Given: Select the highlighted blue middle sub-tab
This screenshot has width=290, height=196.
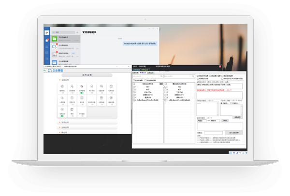Looking at the screenshot, I should coord(143,73).
